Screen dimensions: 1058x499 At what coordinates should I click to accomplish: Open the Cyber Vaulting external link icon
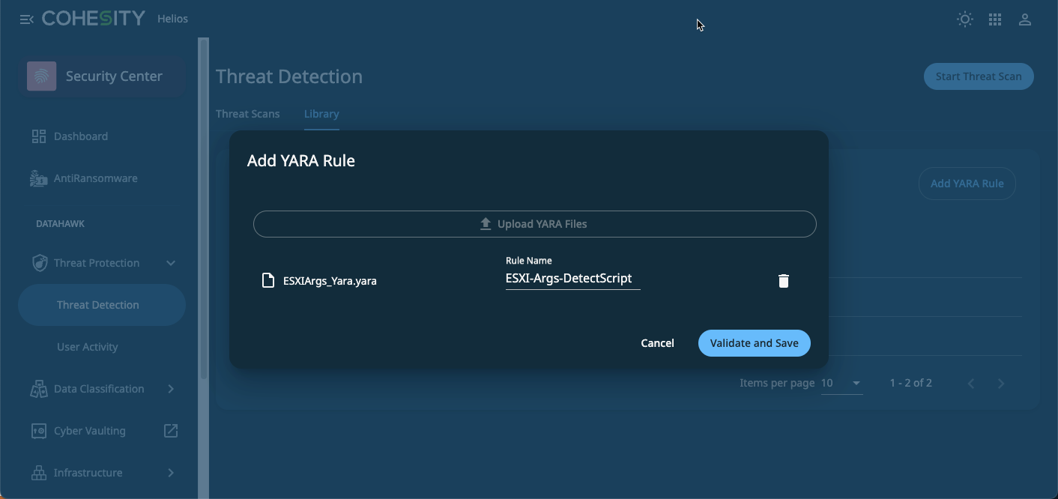click(171, 431)
